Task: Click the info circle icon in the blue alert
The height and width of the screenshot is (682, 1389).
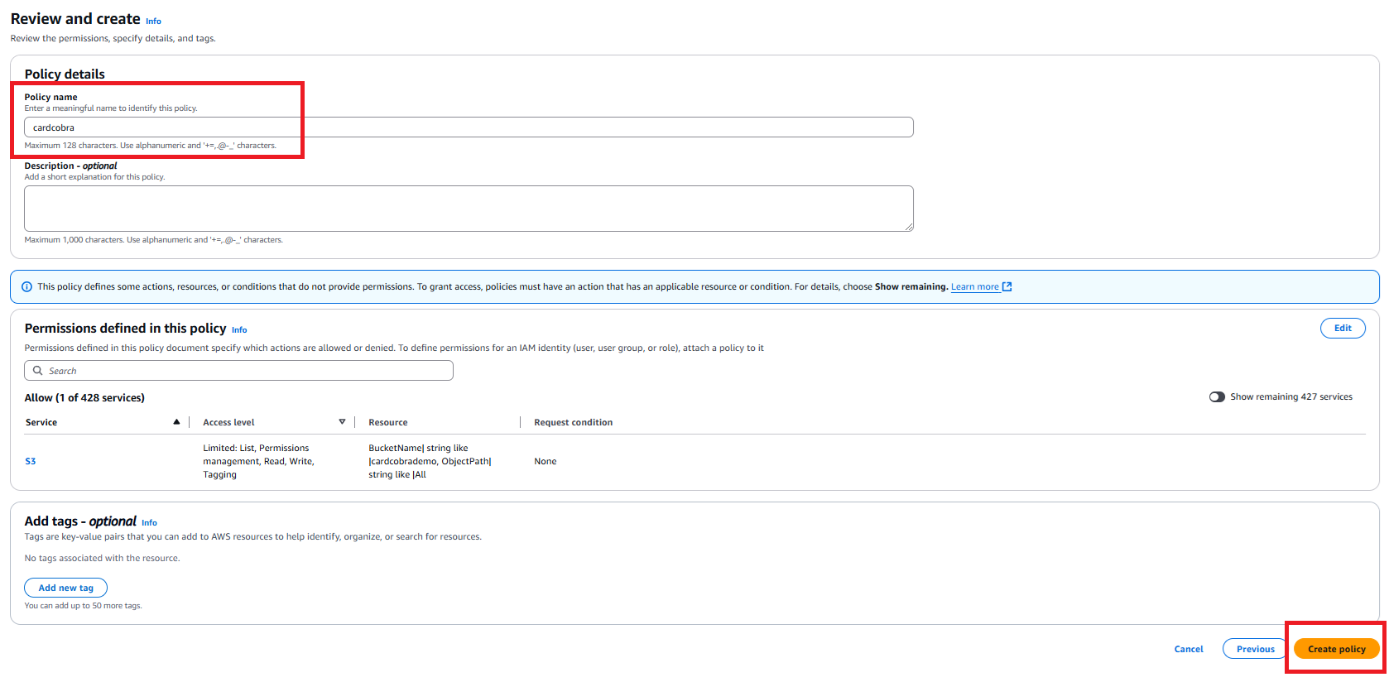Action: point(26,287)
